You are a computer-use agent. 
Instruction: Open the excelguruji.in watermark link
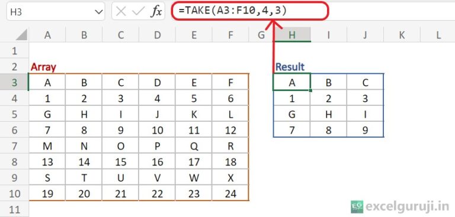pyautogui.click(x=408, y=207)
